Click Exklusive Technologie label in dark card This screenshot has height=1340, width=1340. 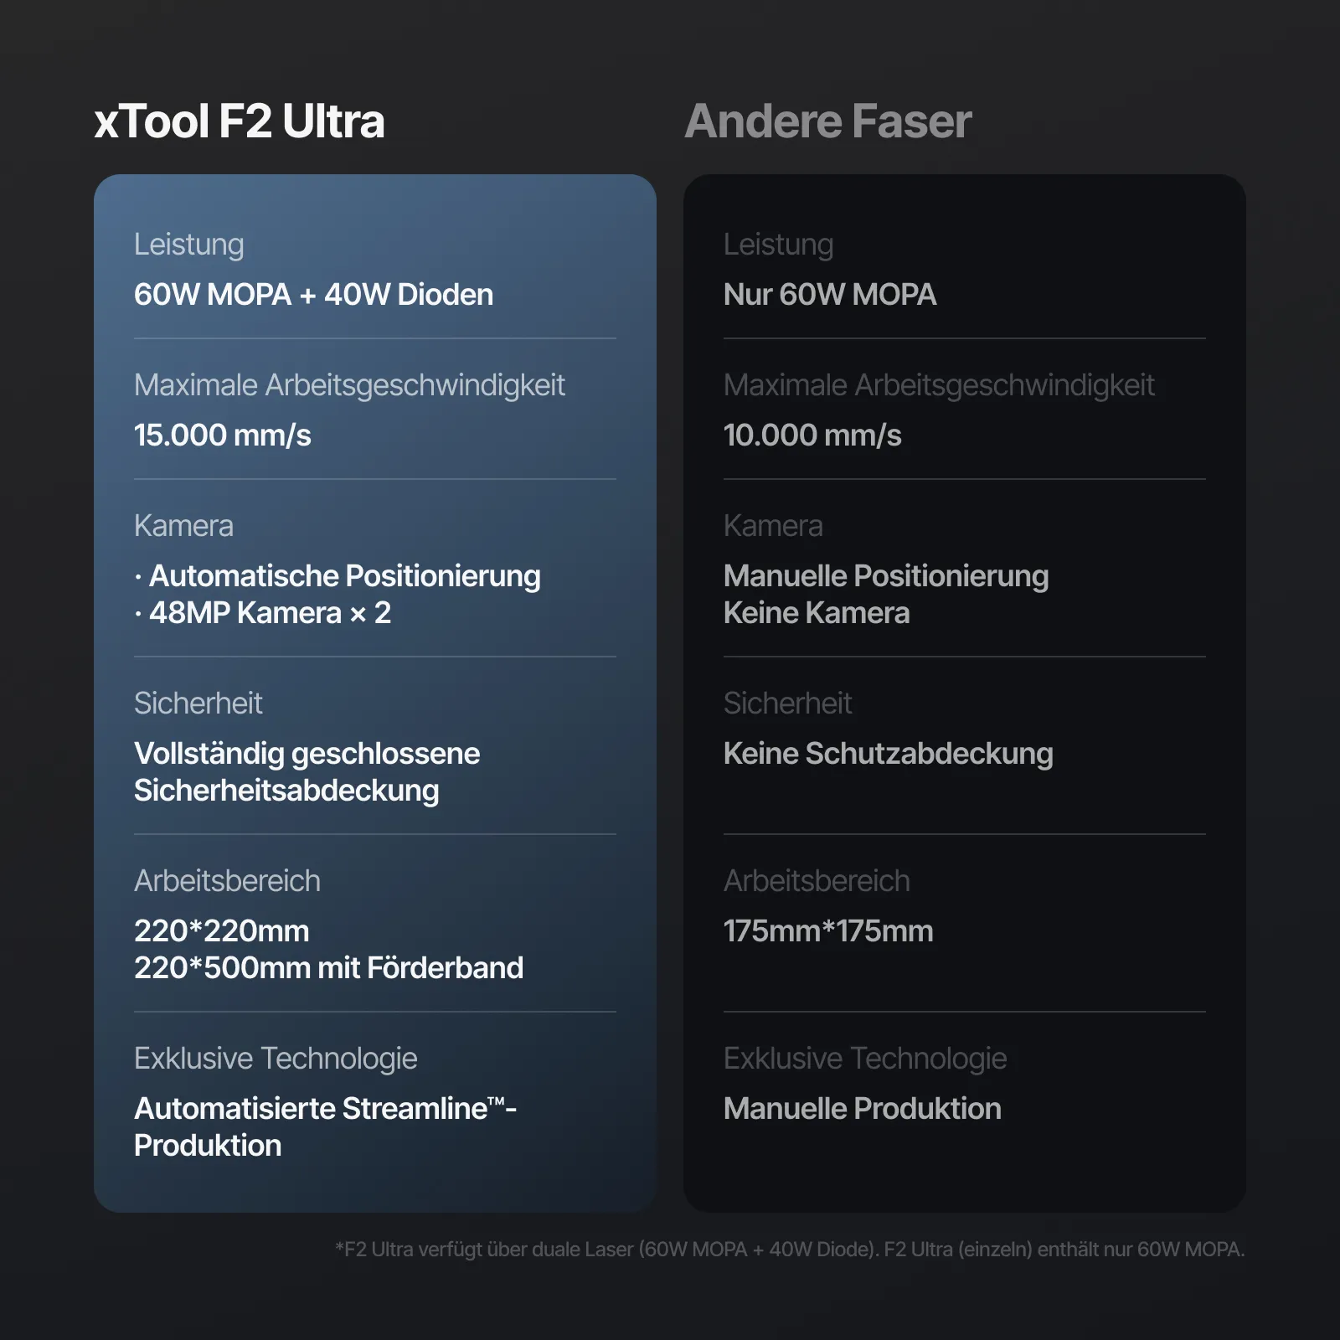coord(865,1059)
